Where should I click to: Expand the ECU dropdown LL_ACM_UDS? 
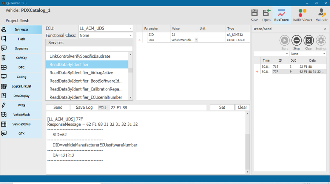106,28
